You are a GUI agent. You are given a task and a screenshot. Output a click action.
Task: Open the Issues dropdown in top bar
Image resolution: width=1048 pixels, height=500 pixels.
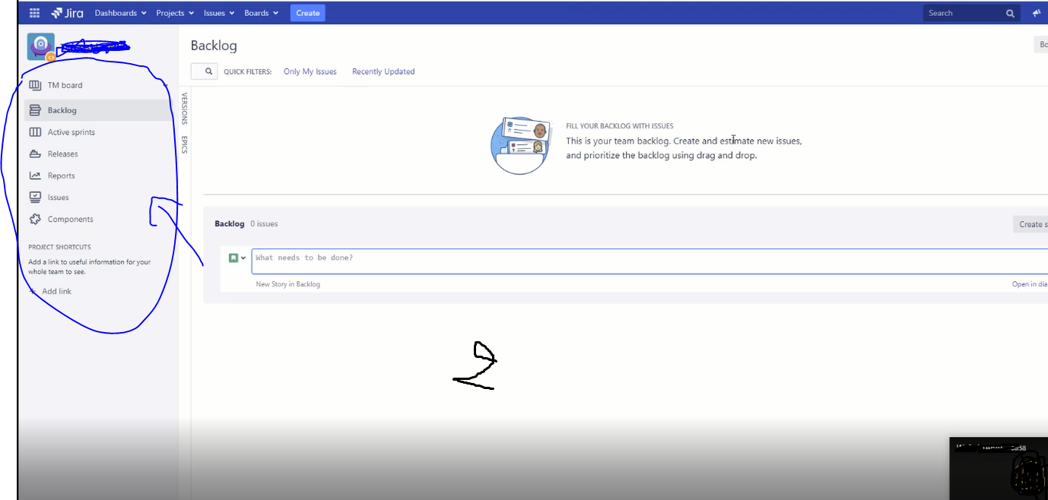(219, 13)
